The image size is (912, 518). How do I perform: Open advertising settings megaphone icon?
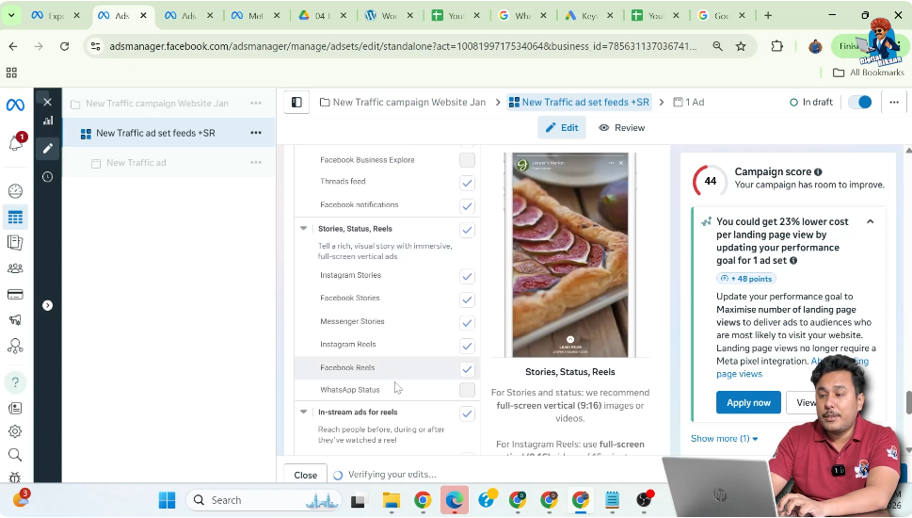click(15, 319)
